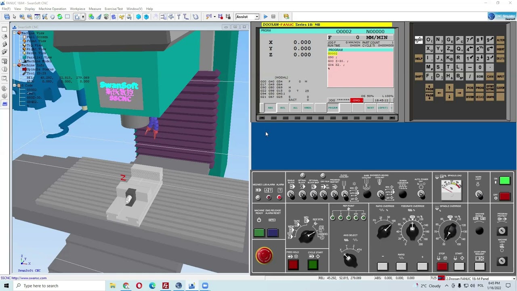Toggle the Work Light switch

click(479, 195)
